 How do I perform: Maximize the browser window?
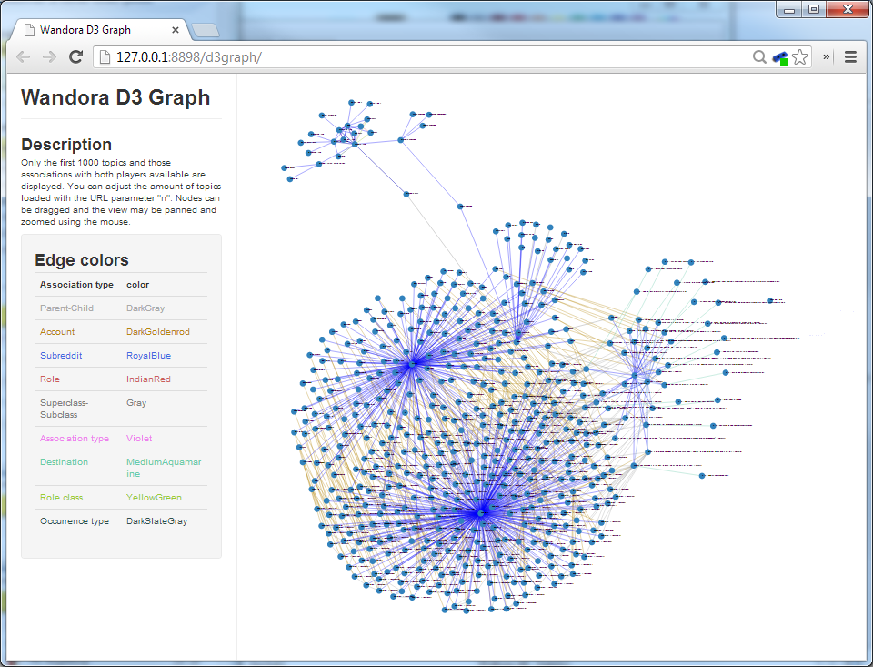click(813, 9)
